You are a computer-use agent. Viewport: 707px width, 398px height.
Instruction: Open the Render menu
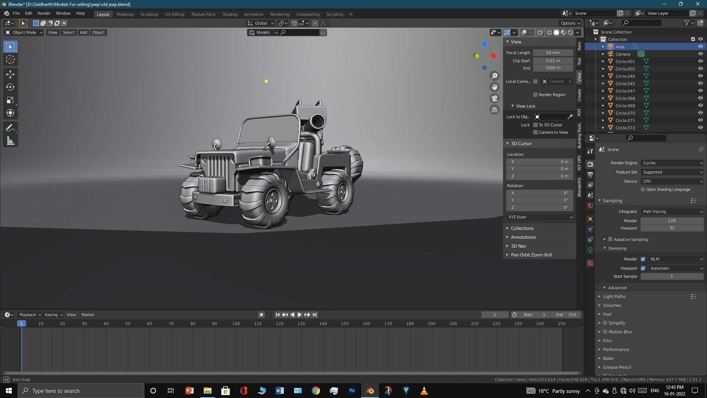click(44, 13)
